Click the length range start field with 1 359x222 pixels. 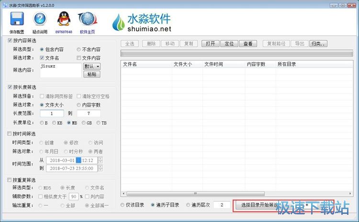tap(52, 113)
